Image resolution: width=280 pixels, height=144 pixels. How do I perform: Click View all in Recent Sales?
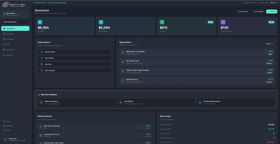tap(269, 44)
